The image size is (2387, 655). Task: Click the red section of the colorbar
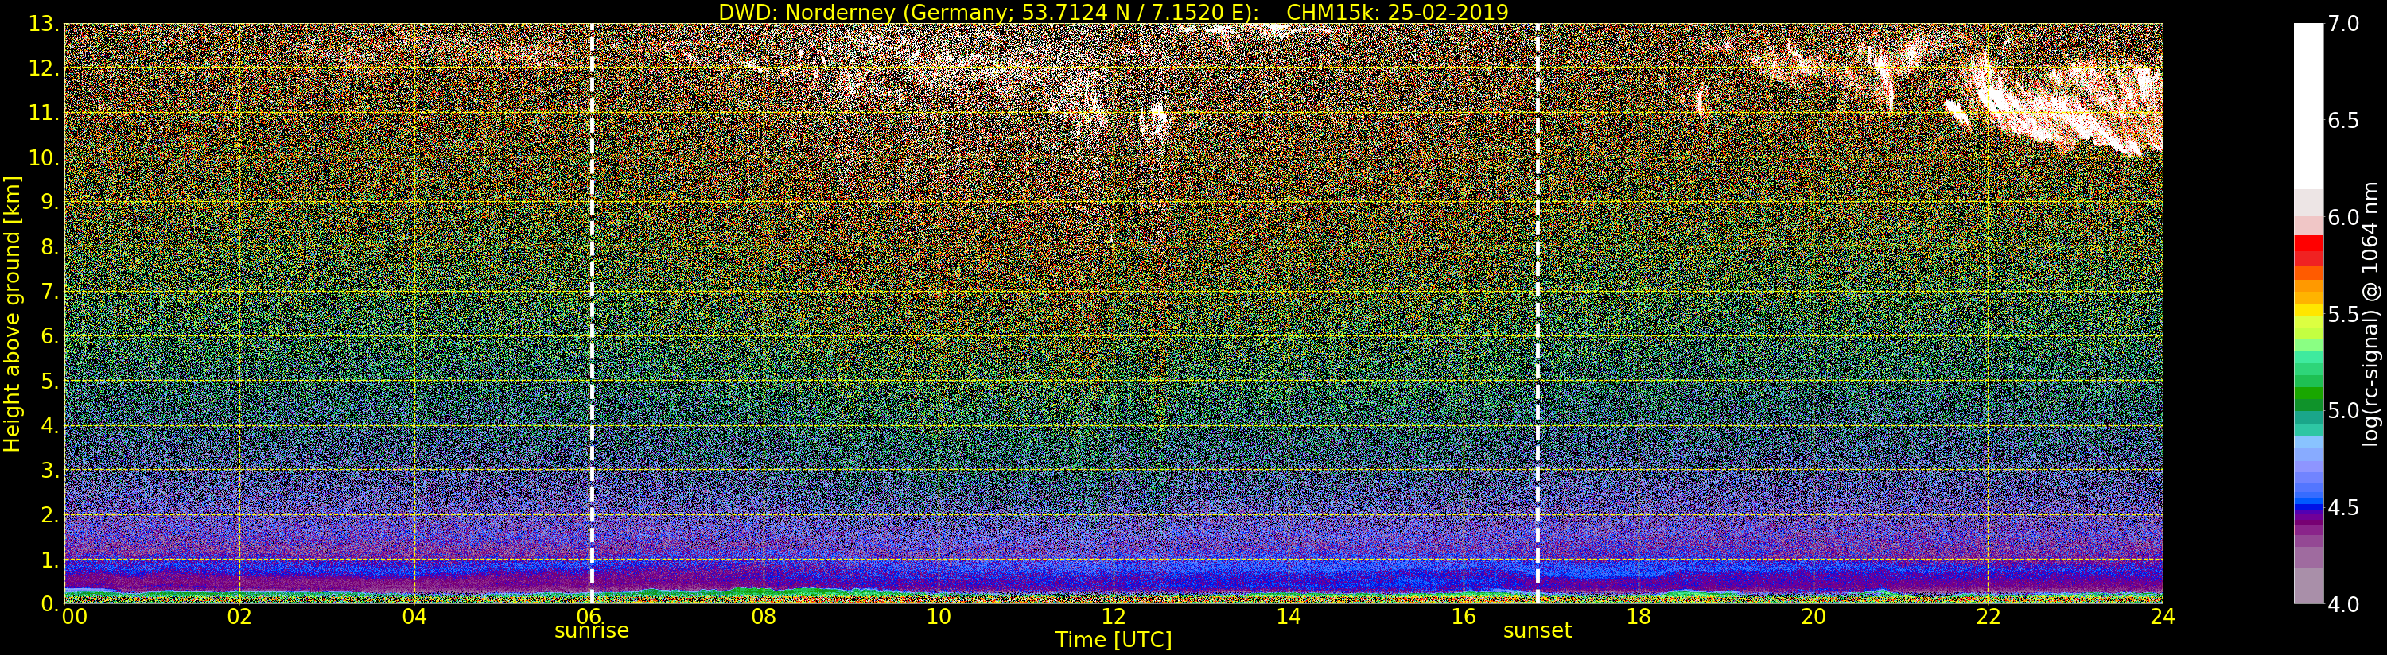click(x=2308, y=250)
